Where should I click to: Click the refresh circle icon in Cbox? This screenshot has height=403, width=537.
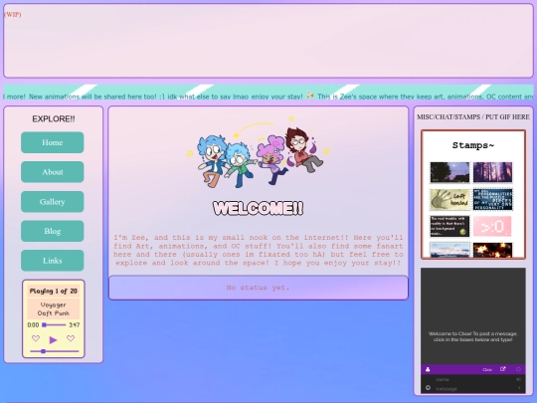tap(518, 369)
